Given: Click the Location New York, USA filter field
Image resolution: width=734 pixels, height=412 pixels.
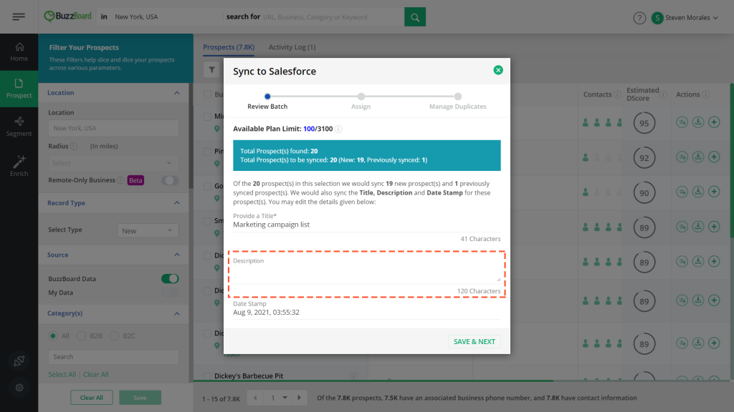Looking at the screenshot, I should pos(113,128).
